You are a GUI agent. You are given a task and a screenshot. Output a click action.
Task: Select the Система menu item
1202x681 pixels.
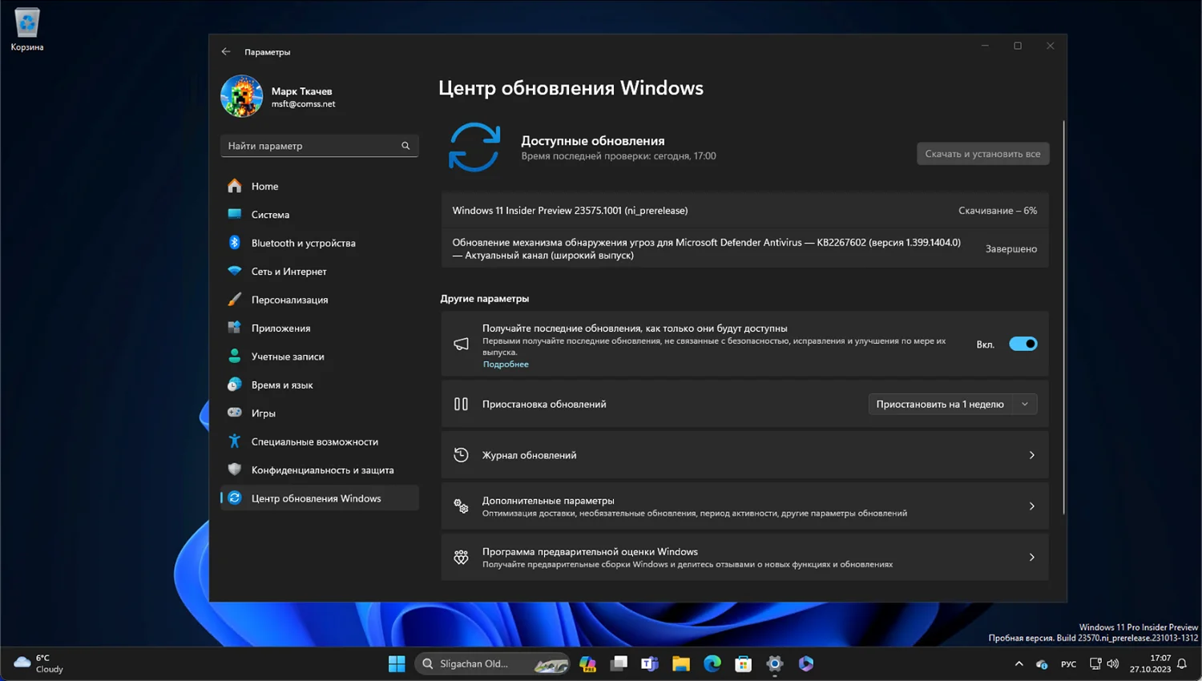[319, 214]
